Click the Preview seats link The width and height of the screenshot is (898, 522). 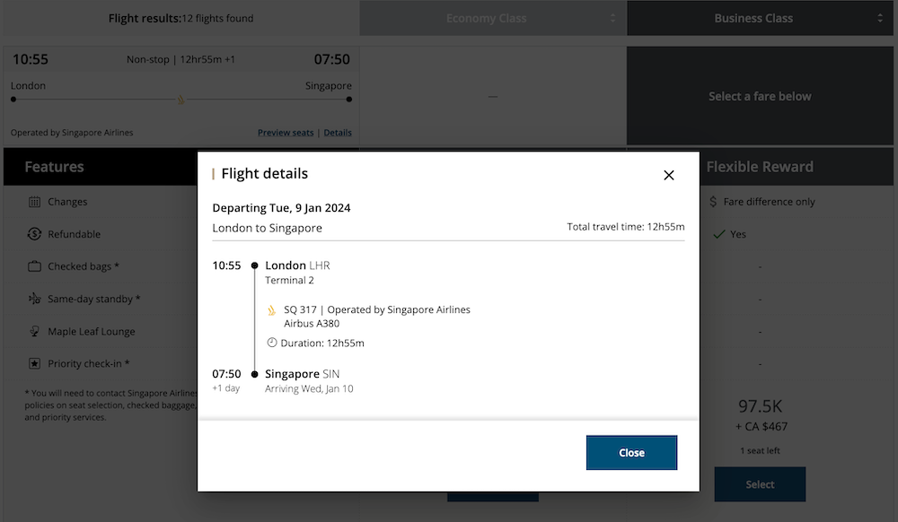pos(286,132)
